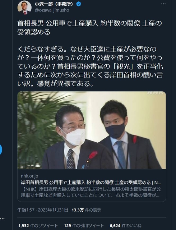This screenshot has width=176, height=230.
Task: Click the NHK watermark on the photo
Action: tap(155, 93)
